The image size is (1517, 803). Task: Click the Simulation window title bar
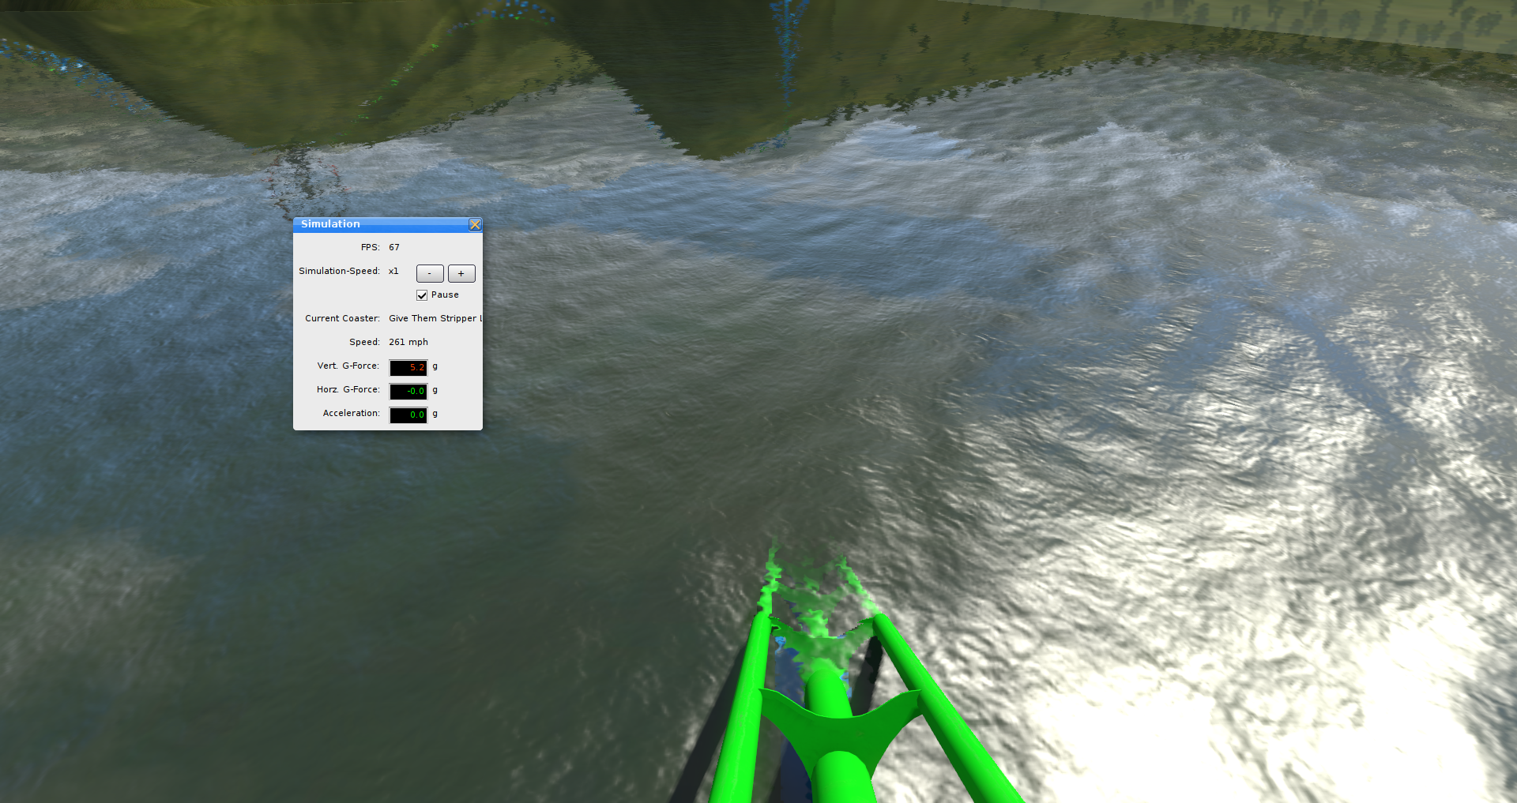coord(379,224)
